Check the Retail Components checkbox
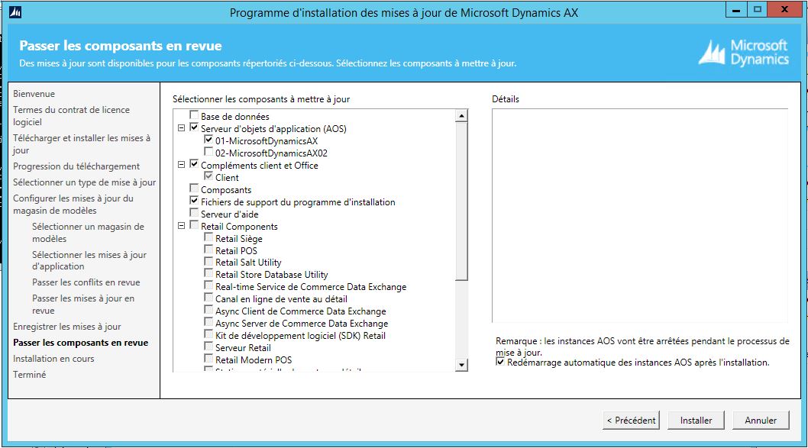Image resolution: width=808 pixels, height=448 pixels. tap(194, 225)
